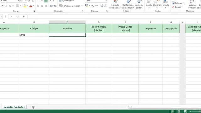Viewport: 201px width, 113px height.
Task: Open Rellenar fill menu
Action: (178, 3)
